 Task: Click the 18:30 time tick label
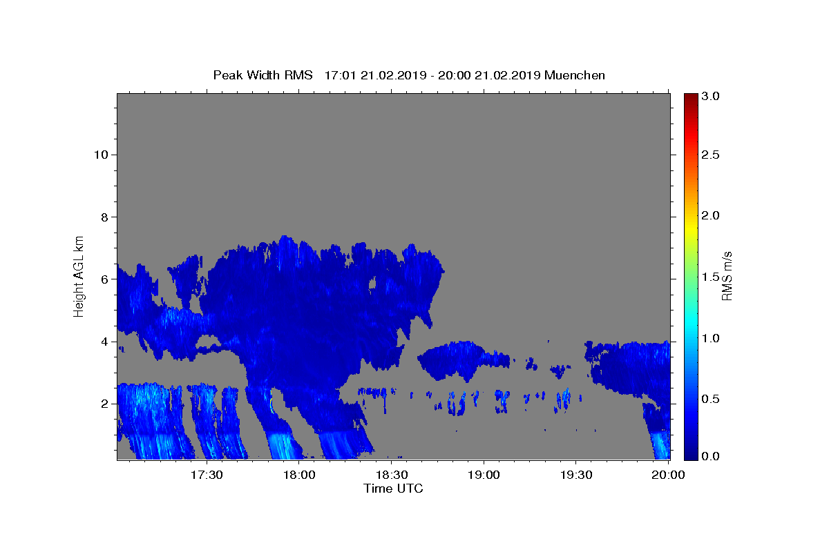pyautogui.click(x=392, y=475)
